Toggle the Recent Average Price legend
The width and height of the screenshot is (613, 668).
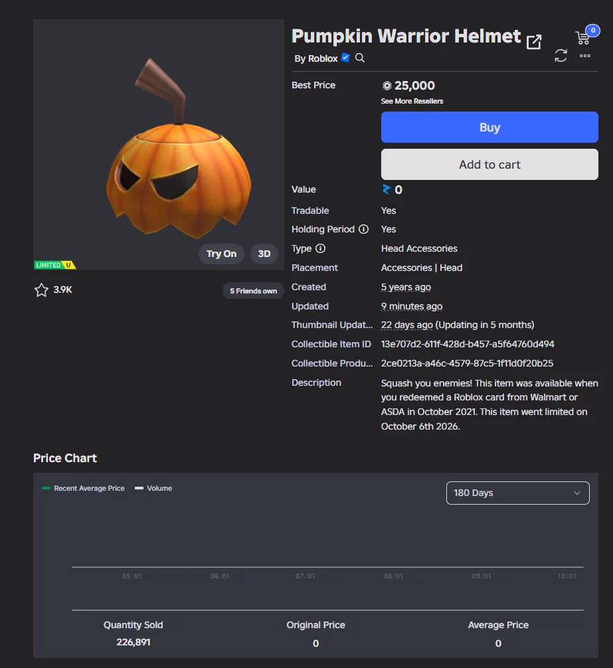tap(84, 488)
